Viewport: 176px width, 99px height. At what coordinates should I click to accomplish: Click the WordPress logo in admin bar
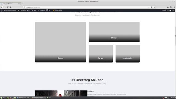pyautogui.click(x=2, y=10)
